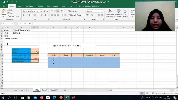Click Decrease Decimal icon
178x100 pixels.
pyautogui.click(x=102, y=15)
